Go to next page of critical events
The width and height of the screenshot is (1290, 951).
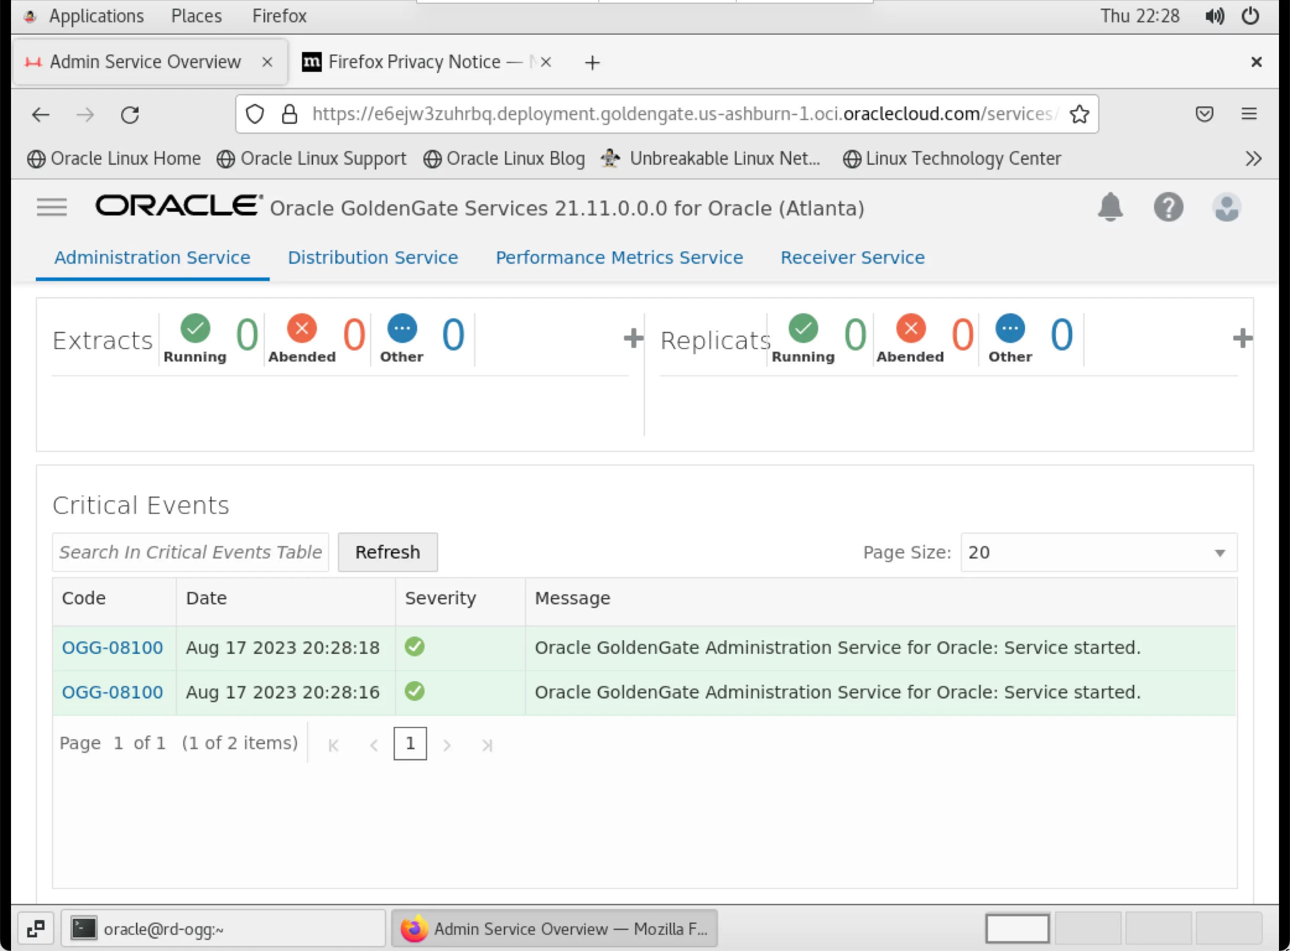(447, 745)
